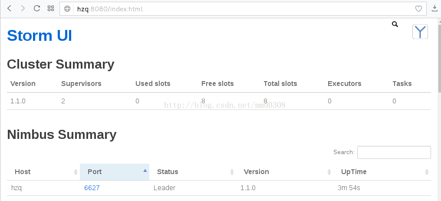Select the 3m 54s uptime value
Screen dimensions: 441x201
coord(349,188)
